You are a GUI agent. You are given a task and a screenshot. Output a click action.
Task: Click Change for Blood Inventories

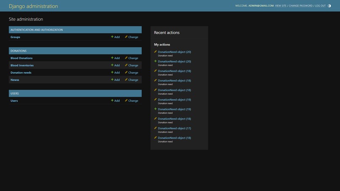[132, 65]
